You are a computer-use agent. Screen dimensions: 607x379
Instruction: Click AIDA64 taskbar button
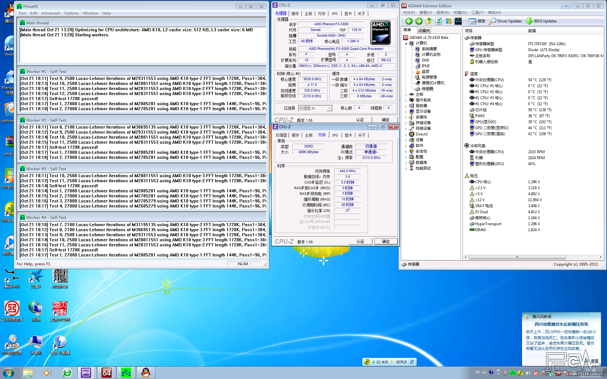point(107,373)
